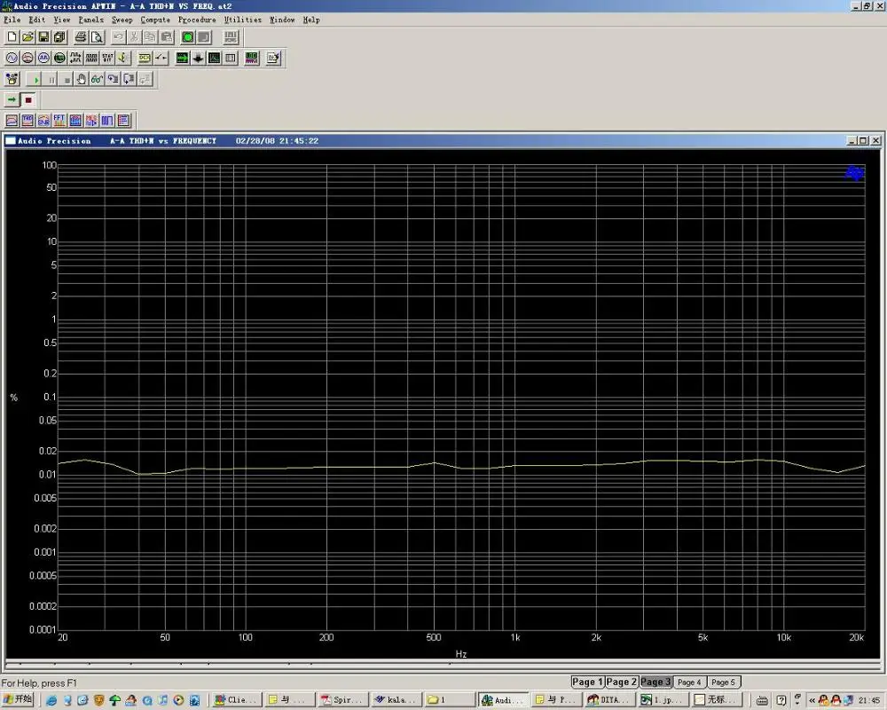Open the Utilities menu
Viewport: 887px width, 710px height.
click(243, 20)
